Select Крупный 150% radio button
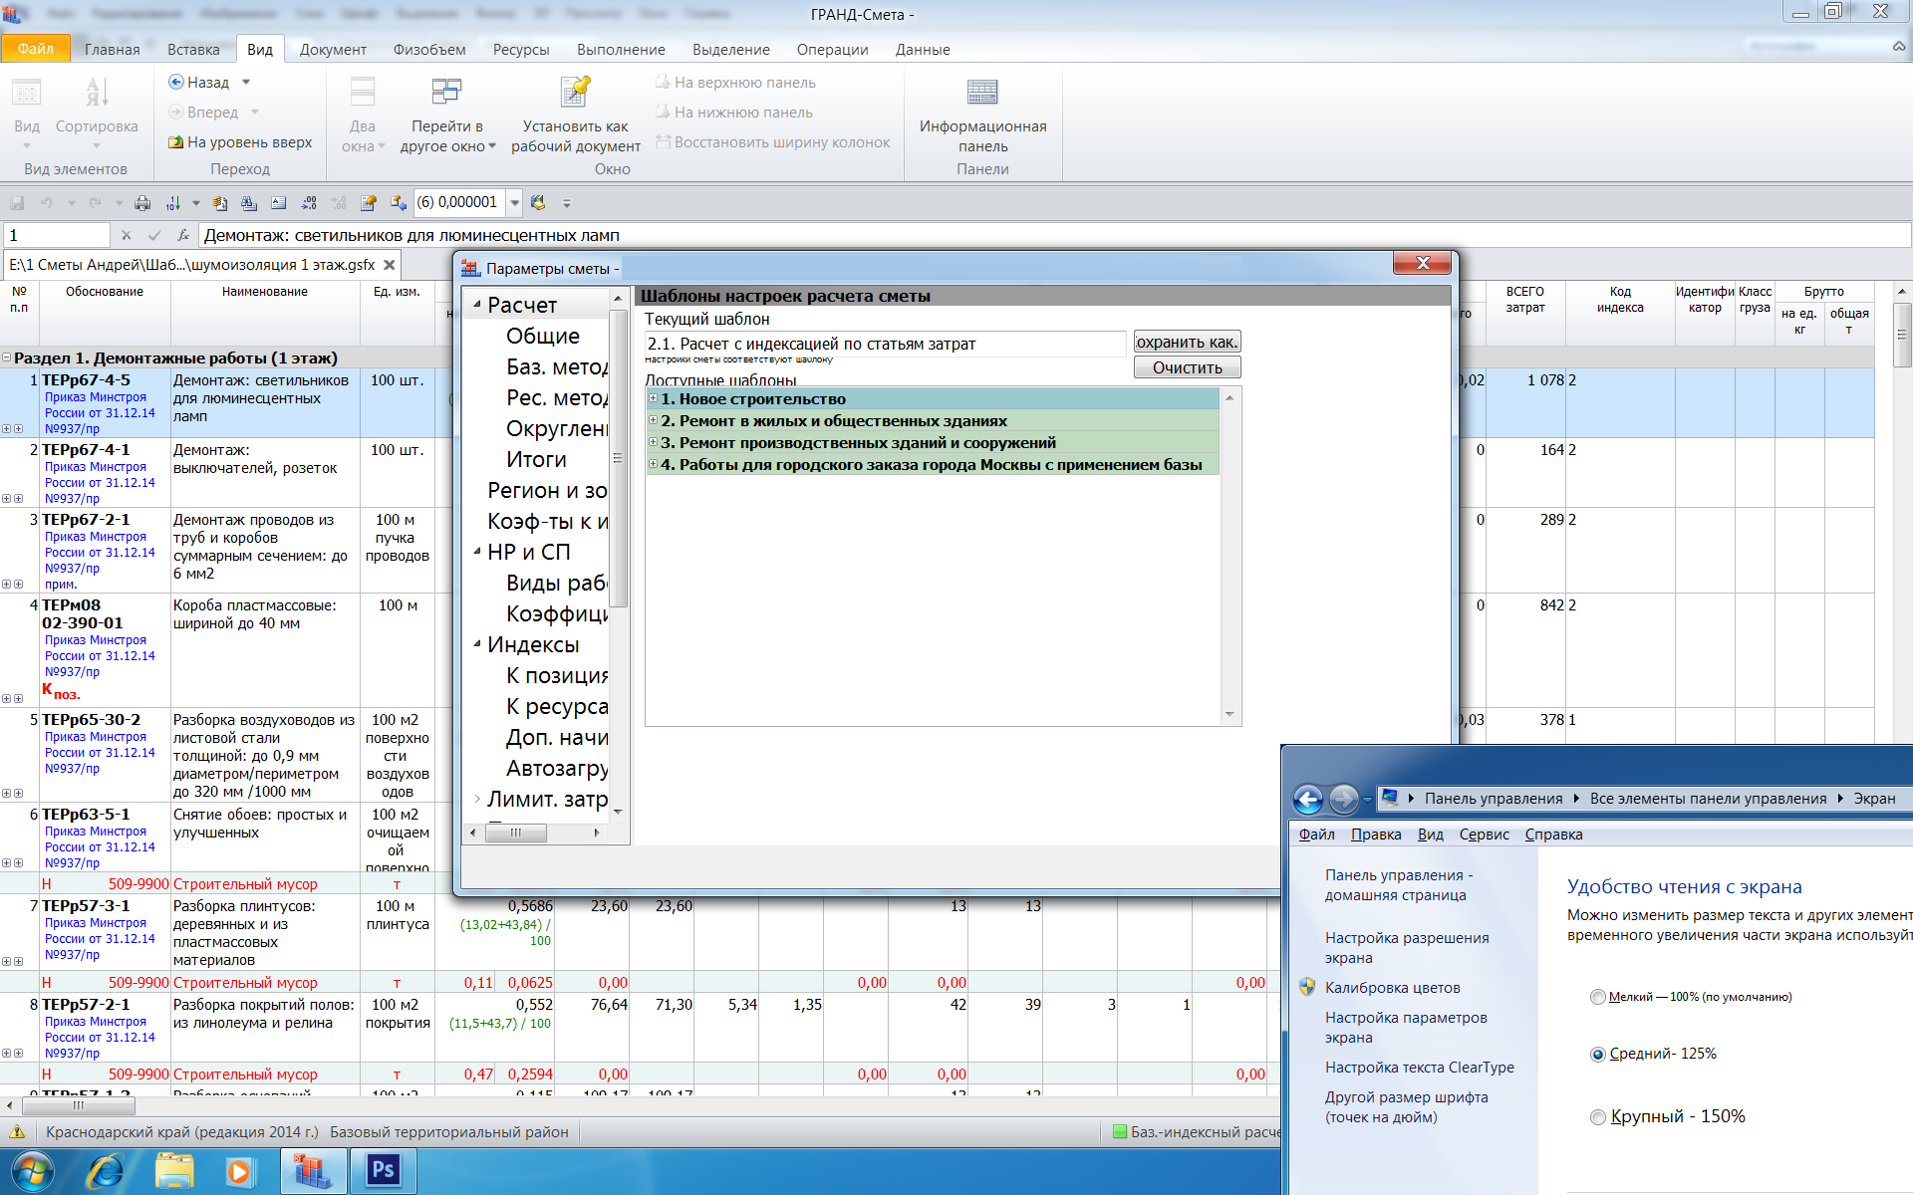The width and height of the screenshot is (1913, 1195). tap(1598, 1117)
